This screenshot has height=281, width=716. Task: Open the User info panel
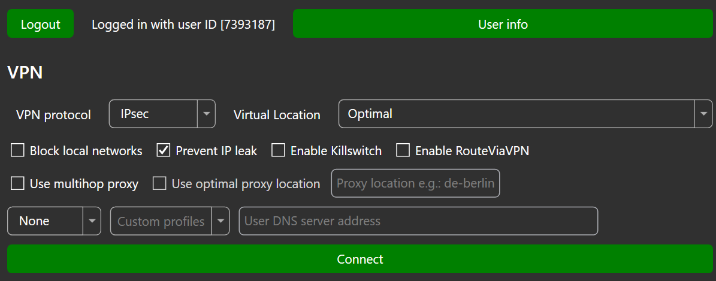503,24
